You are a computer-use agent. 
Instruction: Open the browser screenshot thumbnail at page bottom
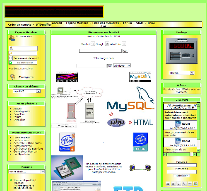(x=77, y=186)
